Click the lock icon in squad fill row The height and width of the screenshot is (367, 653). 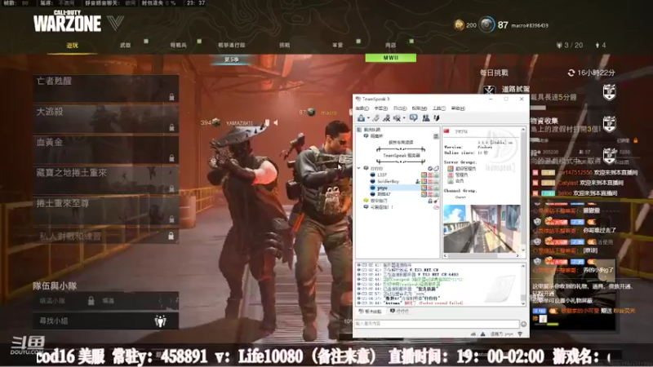[x=91, y=300]
